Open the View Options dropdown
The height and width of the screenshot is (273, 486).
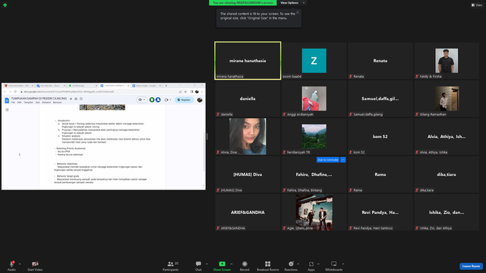292,3
